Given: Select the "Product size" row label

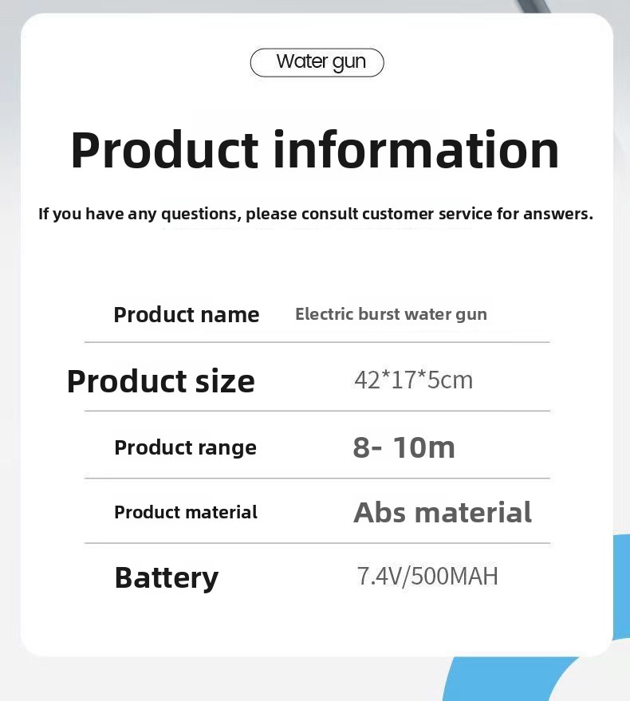Looking at the screenshot, I should [161, 380].
